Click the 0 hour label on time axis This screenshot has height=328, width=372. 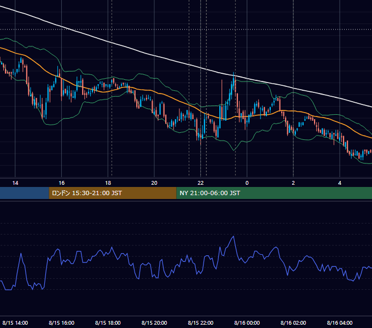pos(247,183)
